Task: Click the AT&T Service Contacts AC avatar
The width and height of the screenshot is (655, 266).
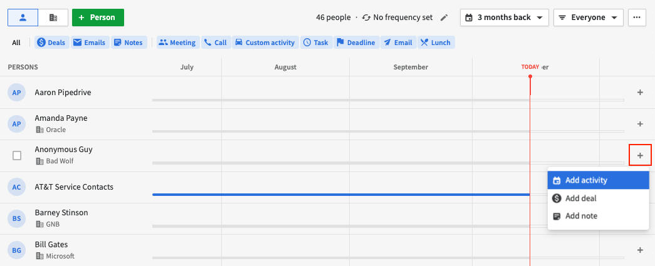Action: coord(17,187)
